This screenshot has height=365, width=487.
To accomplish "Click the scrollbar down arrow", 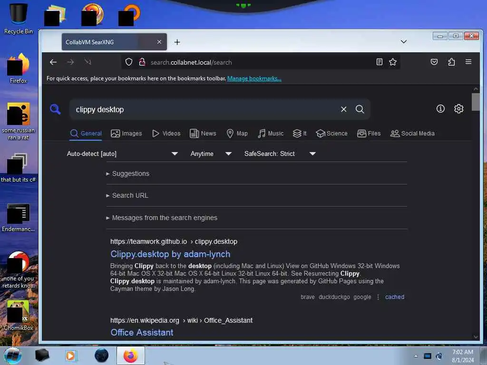I will coord(476,337).
